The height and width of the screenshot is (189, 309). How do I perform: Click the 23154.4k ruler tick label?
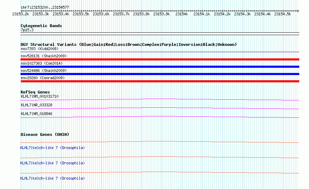pos(262,14)
